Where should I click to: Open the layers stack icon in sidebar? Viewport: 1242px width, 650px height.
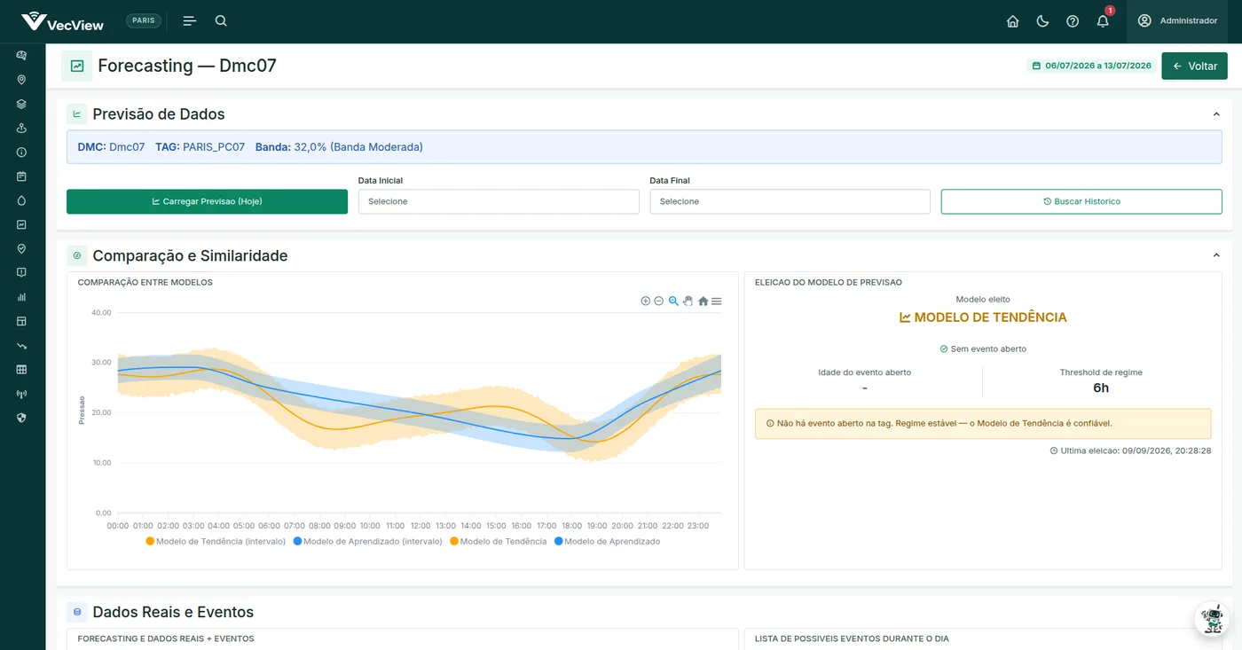click(x=21, y=104)
